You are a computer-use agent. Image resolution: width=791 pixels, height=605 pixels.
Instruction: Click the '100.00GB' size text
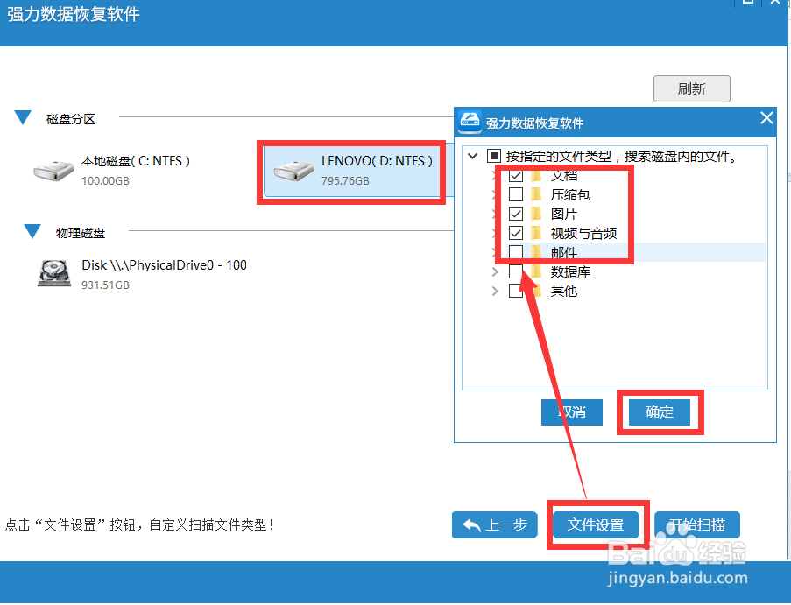coord(105,180)
